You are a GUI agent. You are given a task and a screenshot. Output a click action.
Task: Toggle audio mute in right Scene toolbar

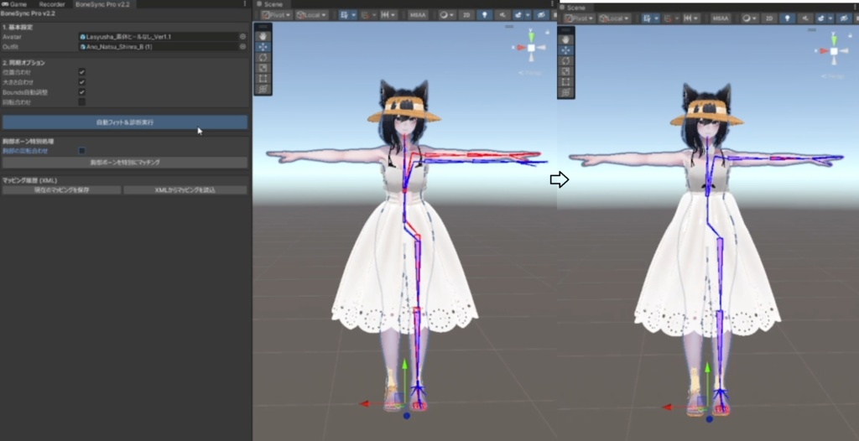[805, 18]
